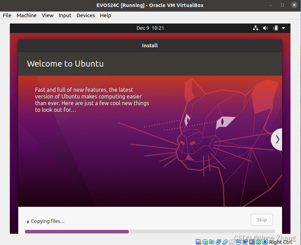
Task: Maximize the VirtualBox window
Action: (x=282, y=5)
